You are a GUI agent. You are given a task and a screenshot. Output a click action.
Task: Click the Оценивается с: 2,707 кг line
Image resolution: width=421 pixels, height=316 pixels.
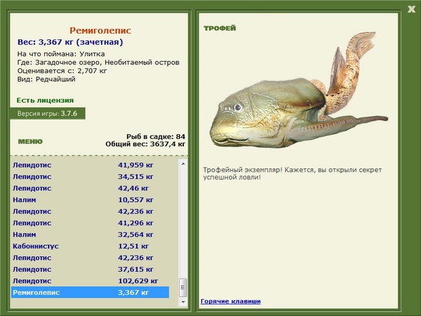click(62, 71)
